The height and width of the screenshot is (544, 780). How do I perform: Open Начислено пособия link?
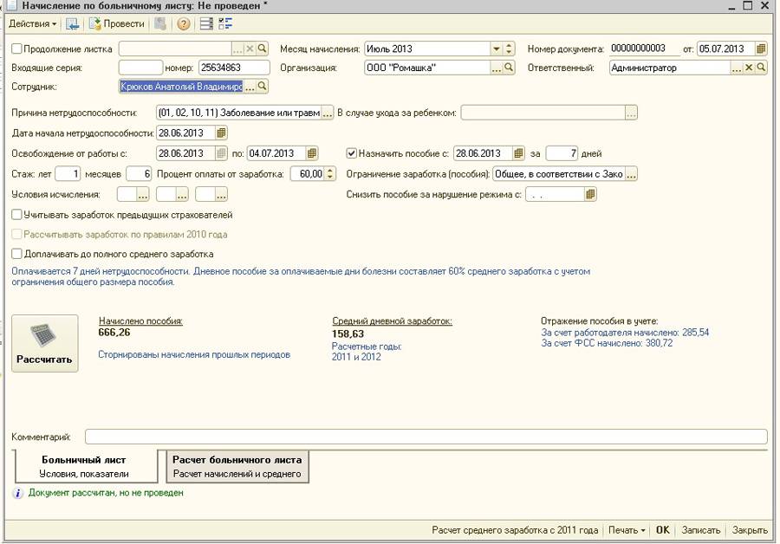140,321
